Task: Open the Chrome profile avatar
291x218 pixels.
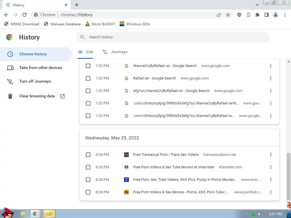Action: [x=276, y=15]
